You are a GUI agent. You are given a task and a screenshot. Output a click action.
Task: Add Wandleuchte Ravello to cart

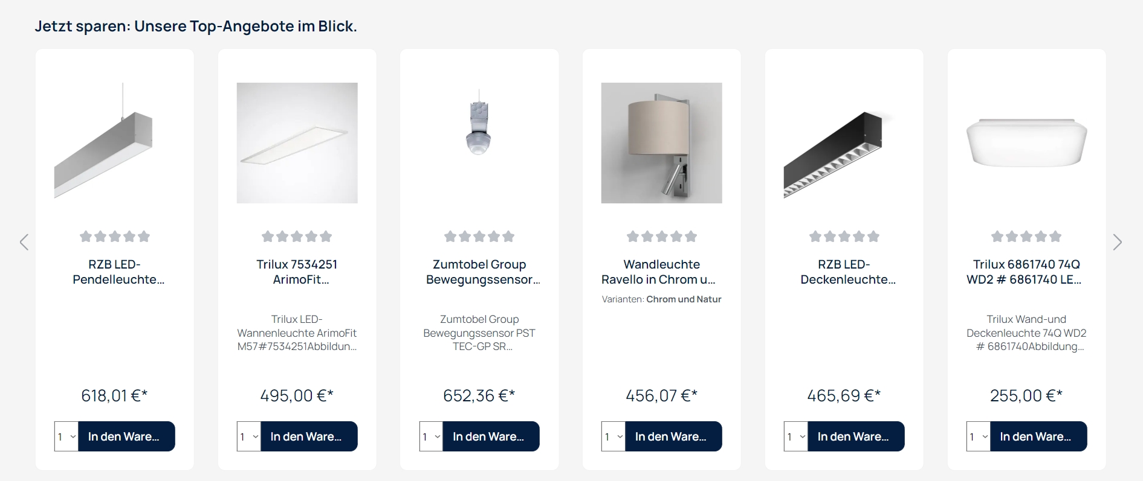coord(673,436)
